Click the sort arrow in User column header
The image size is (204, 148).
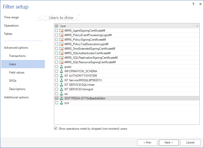coord(197,26)
